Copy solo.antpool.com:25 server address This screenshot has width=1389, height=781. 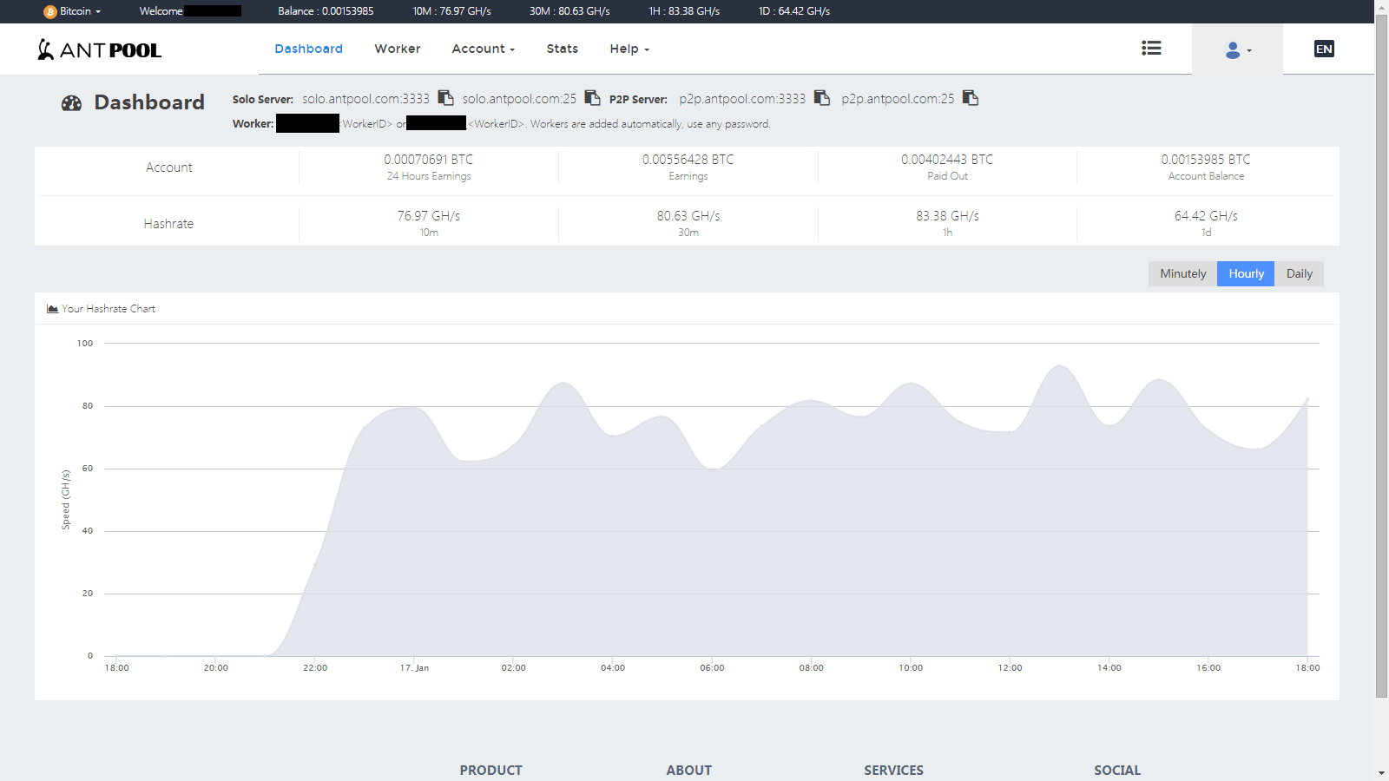click(x=592, y=98)
